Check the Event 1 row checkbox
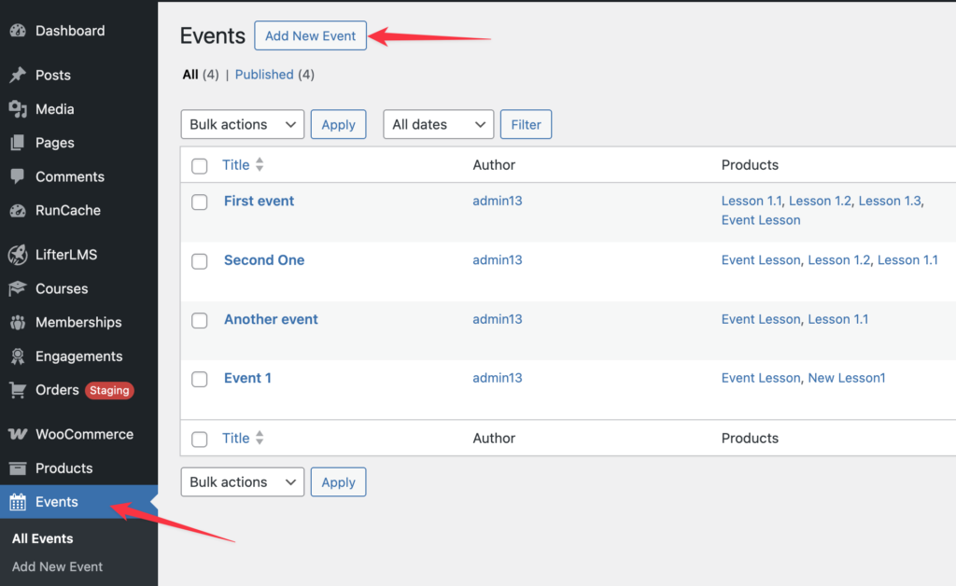The width and height of the screenshot is (956, 586). point(200,379)
